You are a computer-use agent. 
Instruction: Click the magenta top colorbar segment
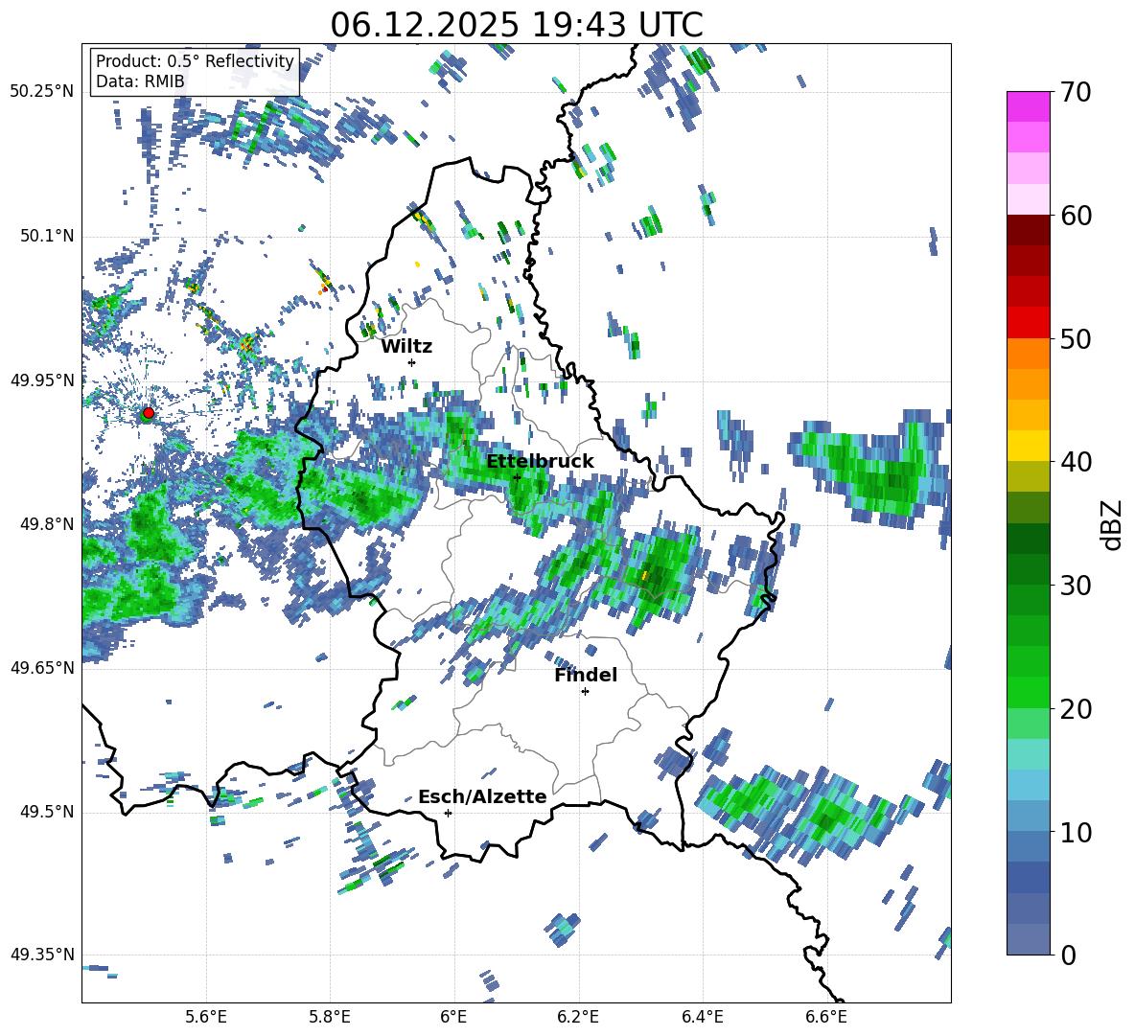click(1028, 107)
